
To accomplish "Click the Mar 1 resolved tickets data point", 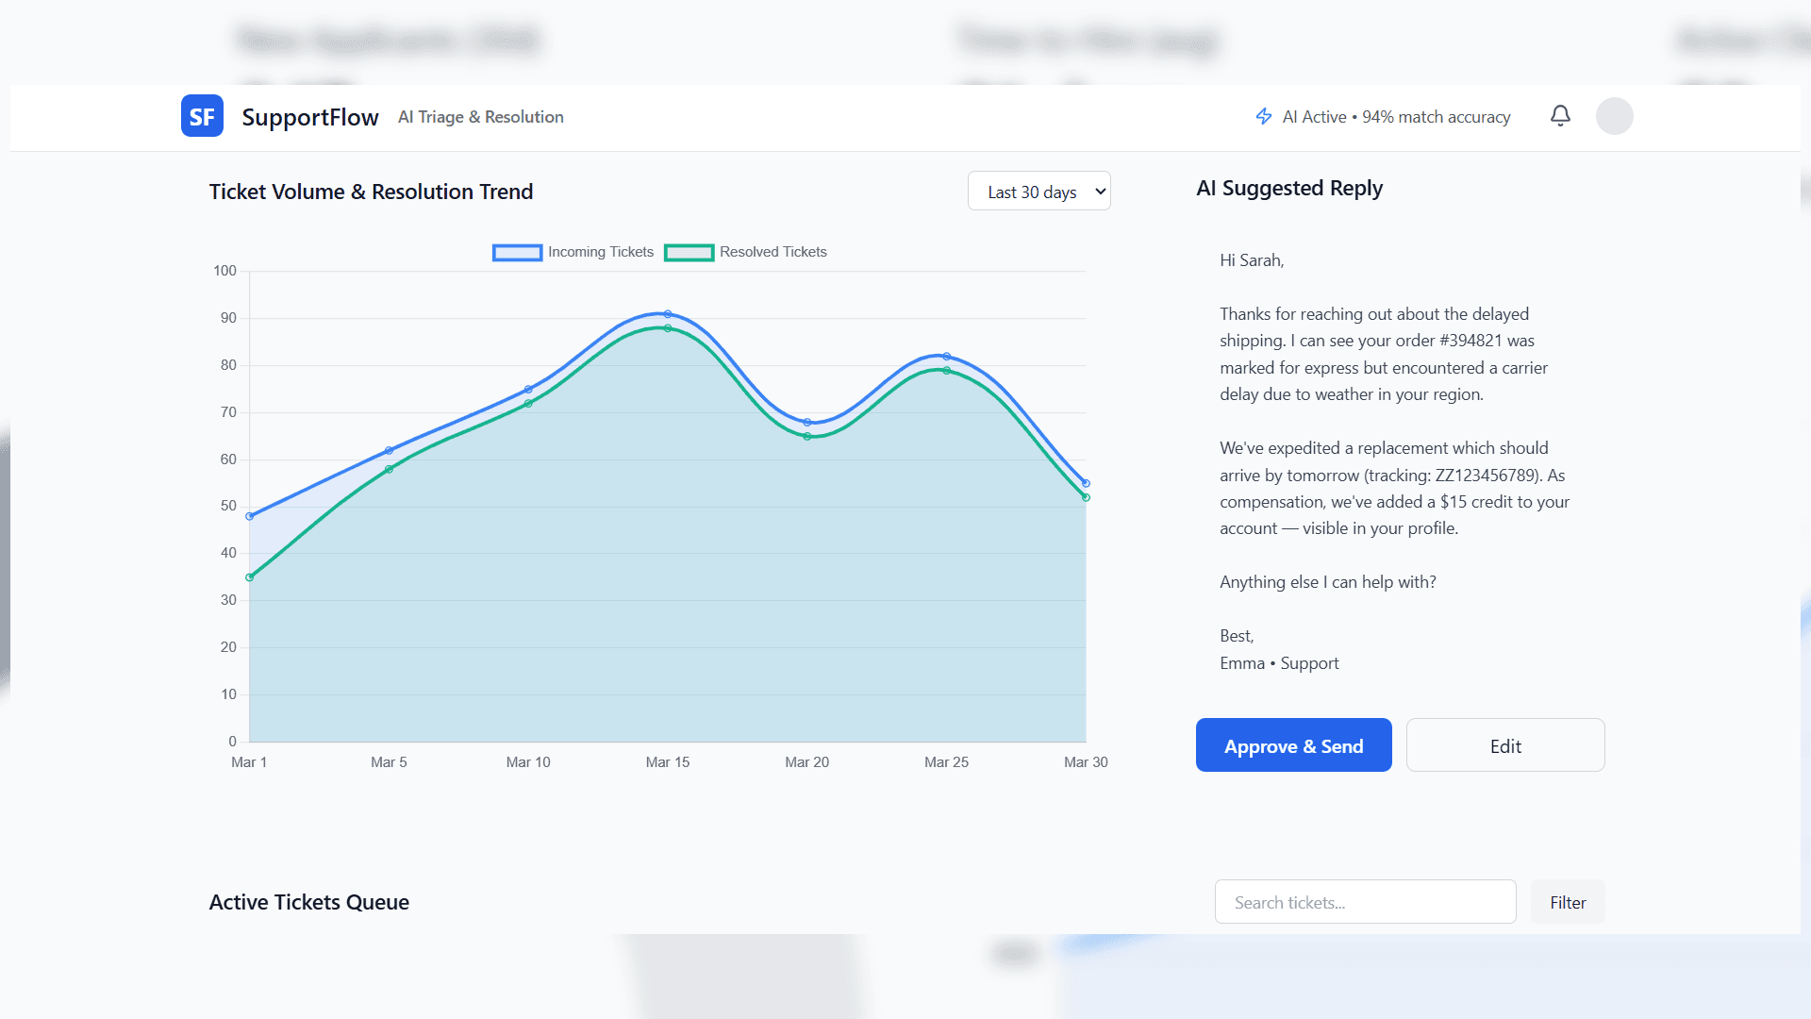I will [250, 577].
